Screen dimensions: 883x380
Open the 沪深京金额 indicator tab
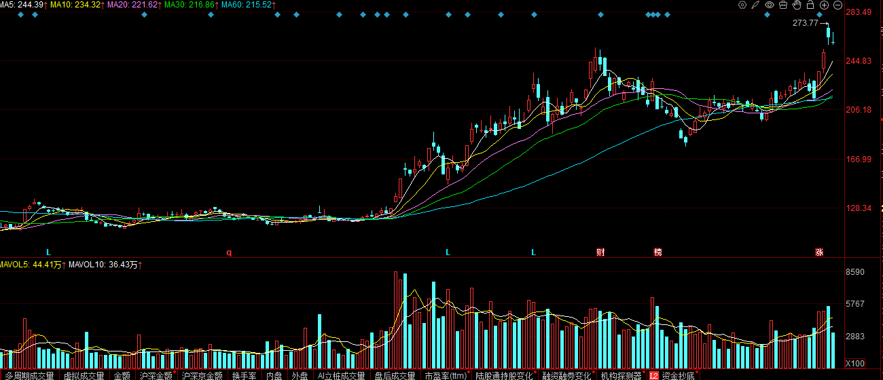[x=202, y=375]
